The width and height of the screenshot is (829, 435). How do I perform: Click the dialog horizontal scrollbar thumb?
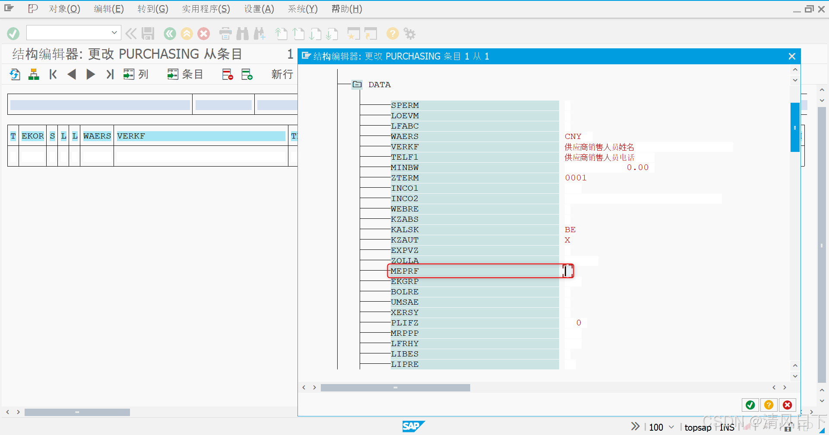pos(395,388)
